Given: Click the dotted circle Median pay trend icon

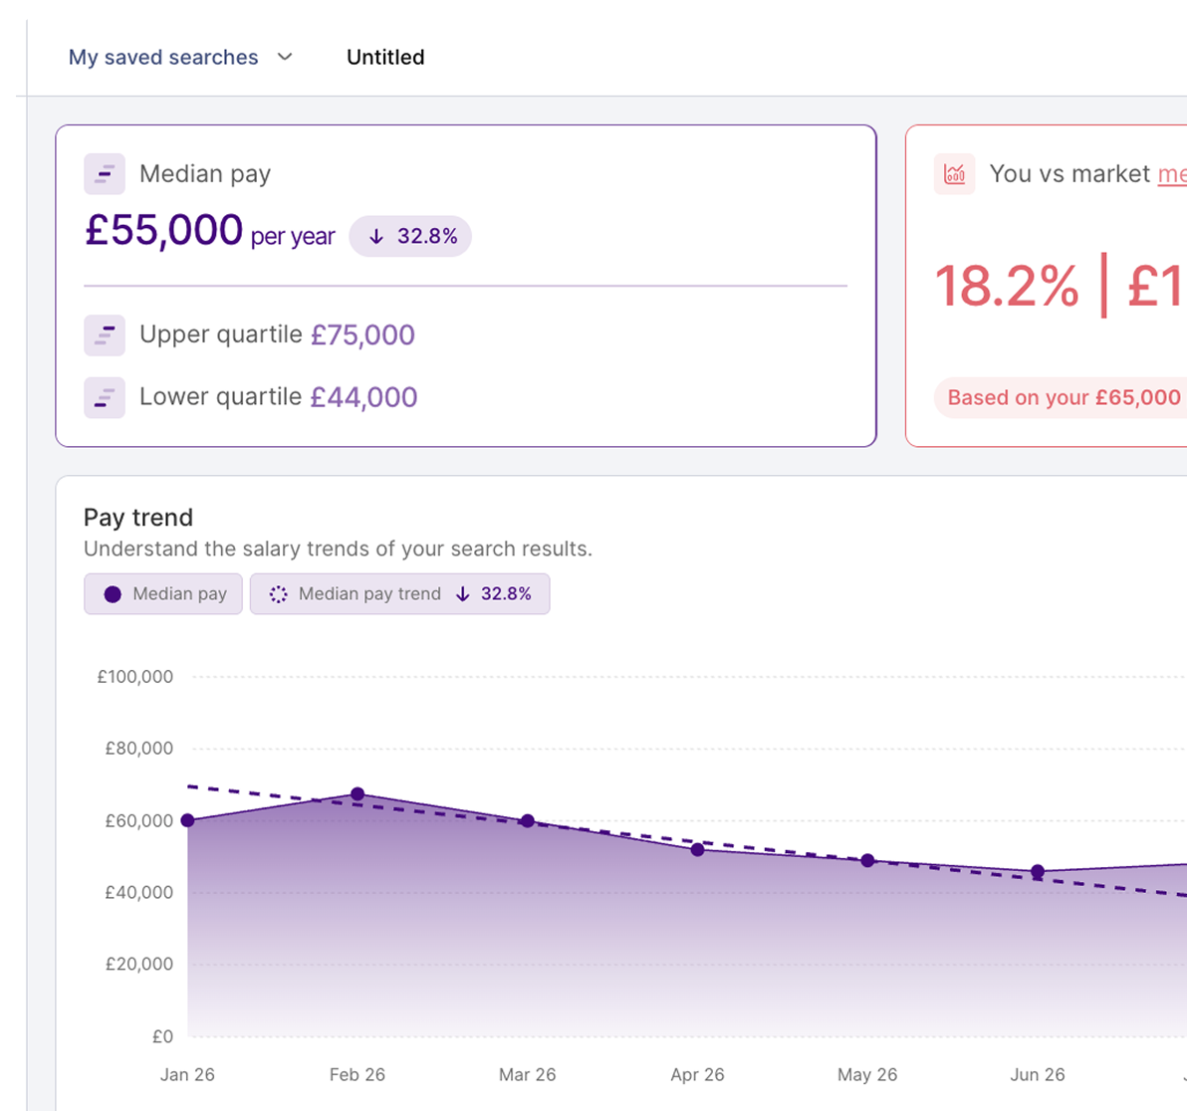Looking at the screenshot, I should 279,594.
